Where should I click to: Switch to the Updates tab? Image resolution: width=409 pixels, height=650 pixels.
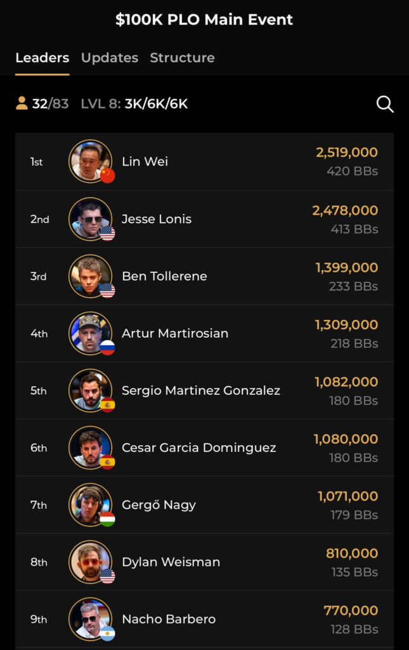tap(110, 58)
